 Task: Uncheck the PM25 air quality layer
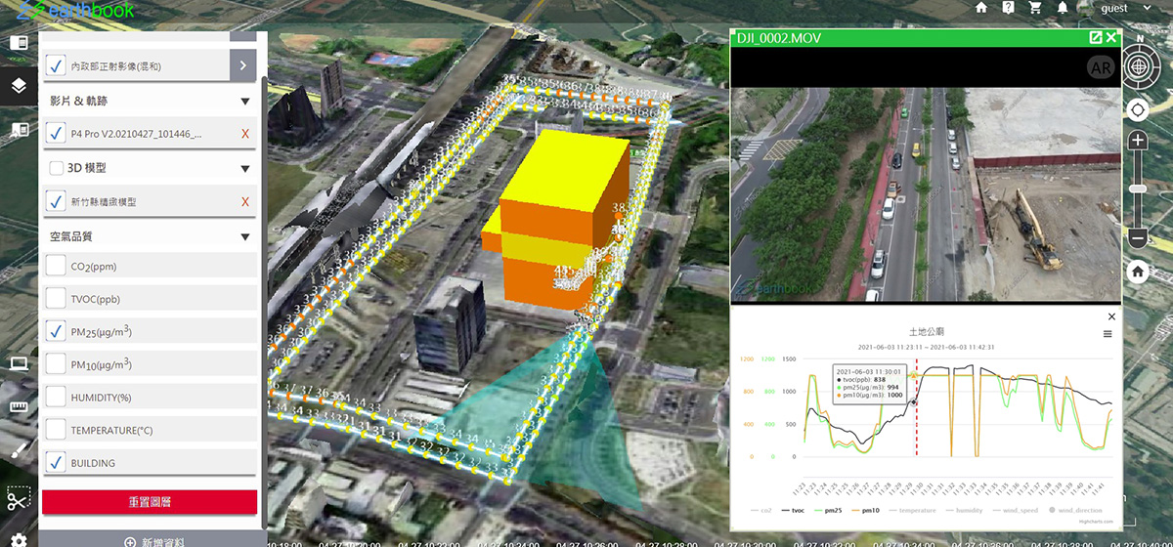(x=57, y=332)
